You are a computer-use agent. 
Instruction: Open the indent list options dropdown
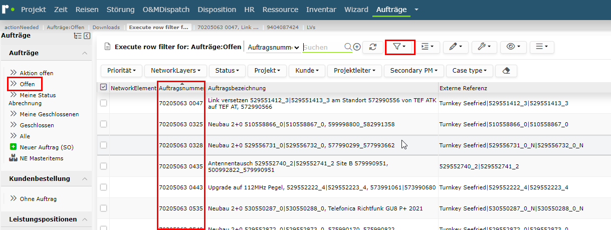428,47
